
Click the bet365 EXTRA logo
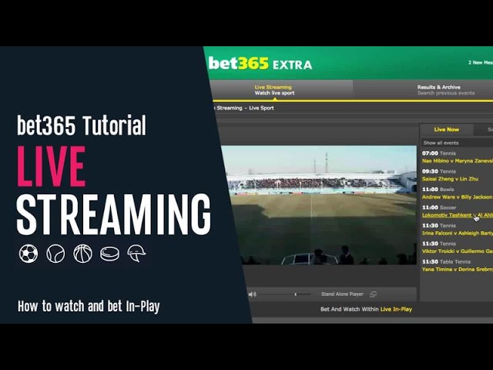(260, 64)
